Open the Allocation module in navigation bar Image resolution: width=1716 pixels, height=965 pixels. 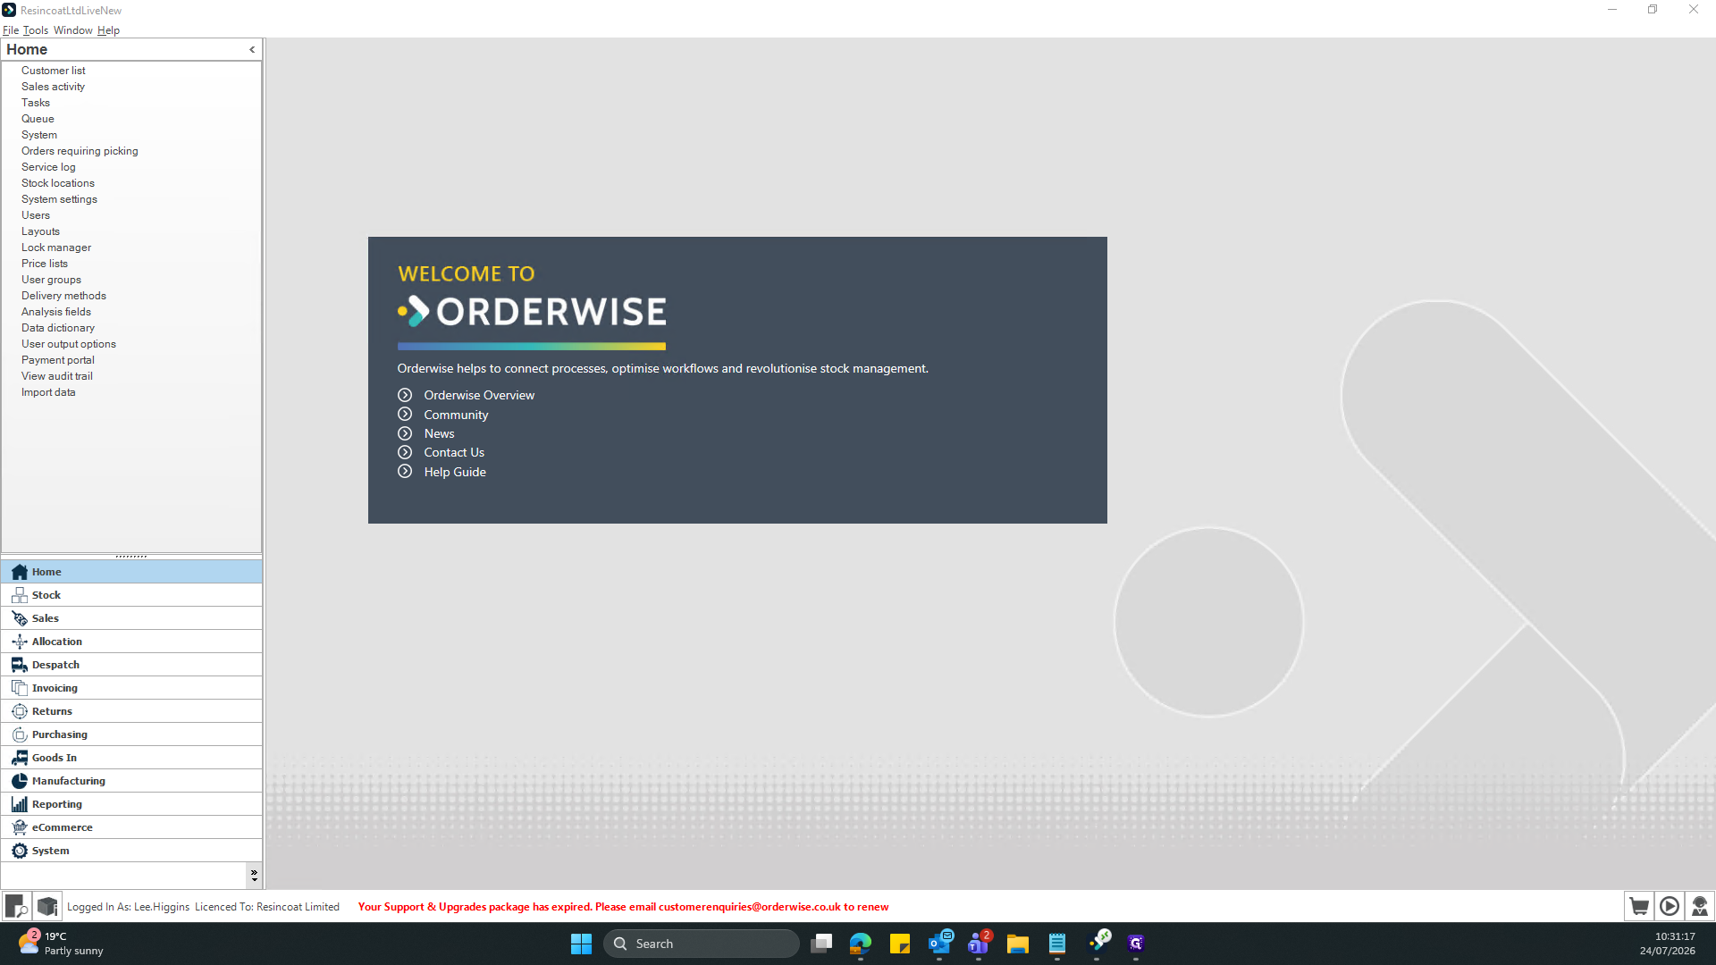[x=131, y=642]
